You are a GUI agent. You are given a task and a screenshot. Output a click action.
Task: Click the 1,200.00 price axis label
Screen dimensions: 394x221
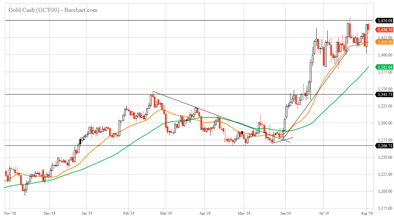click(x=385, y=191)
